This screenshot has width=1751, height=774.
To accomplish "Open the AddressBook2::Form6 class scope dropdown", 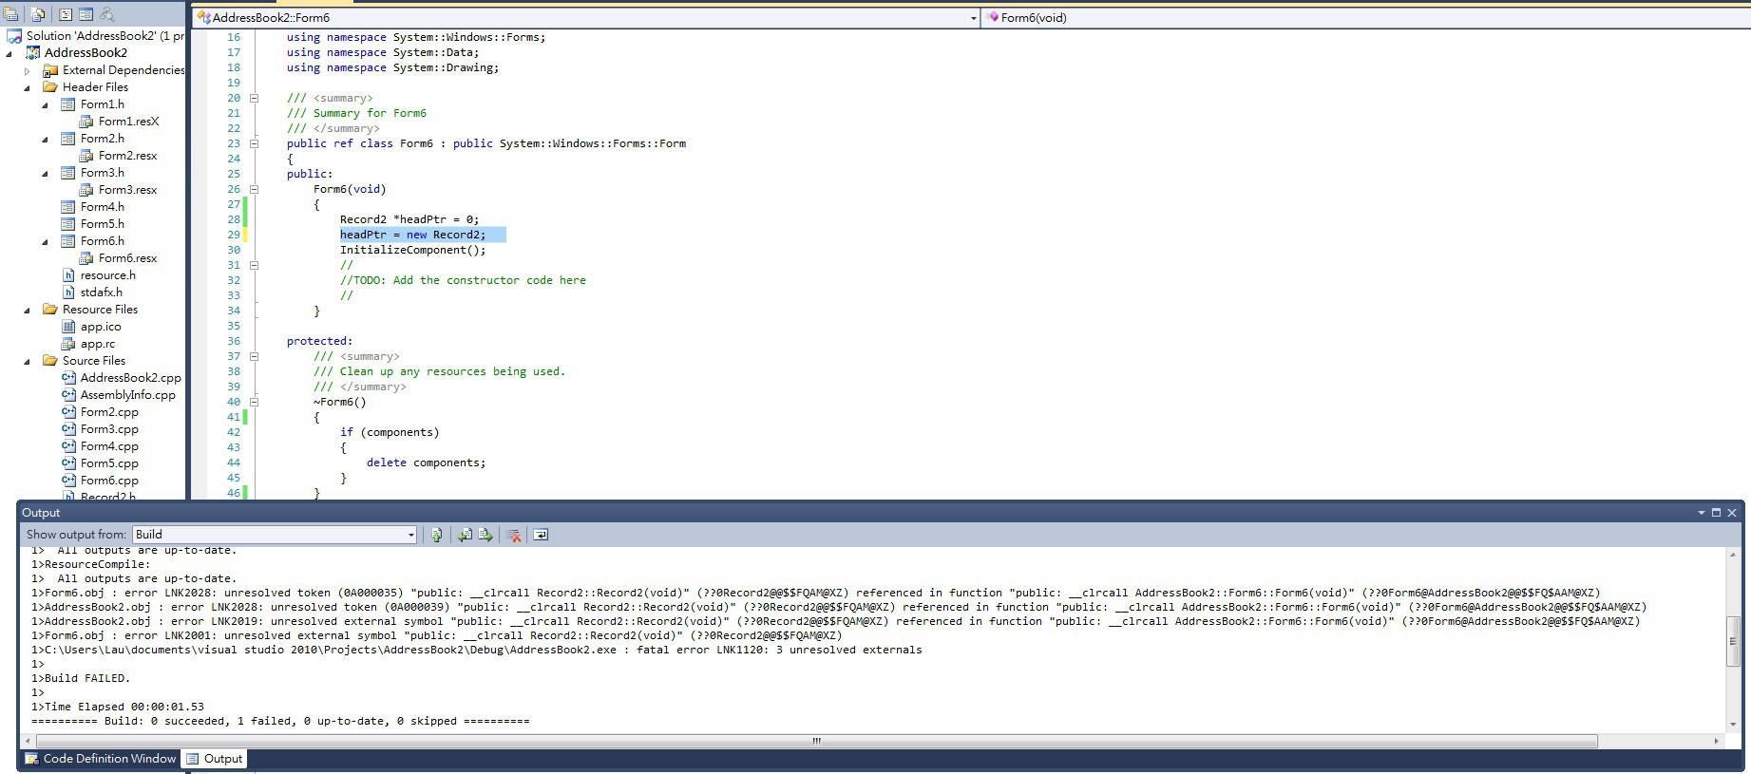I will (973, 18).
